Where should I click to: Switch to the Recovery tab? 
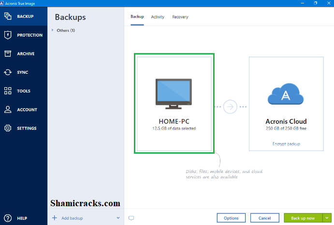pyautogui.click(x=180, y=17)
